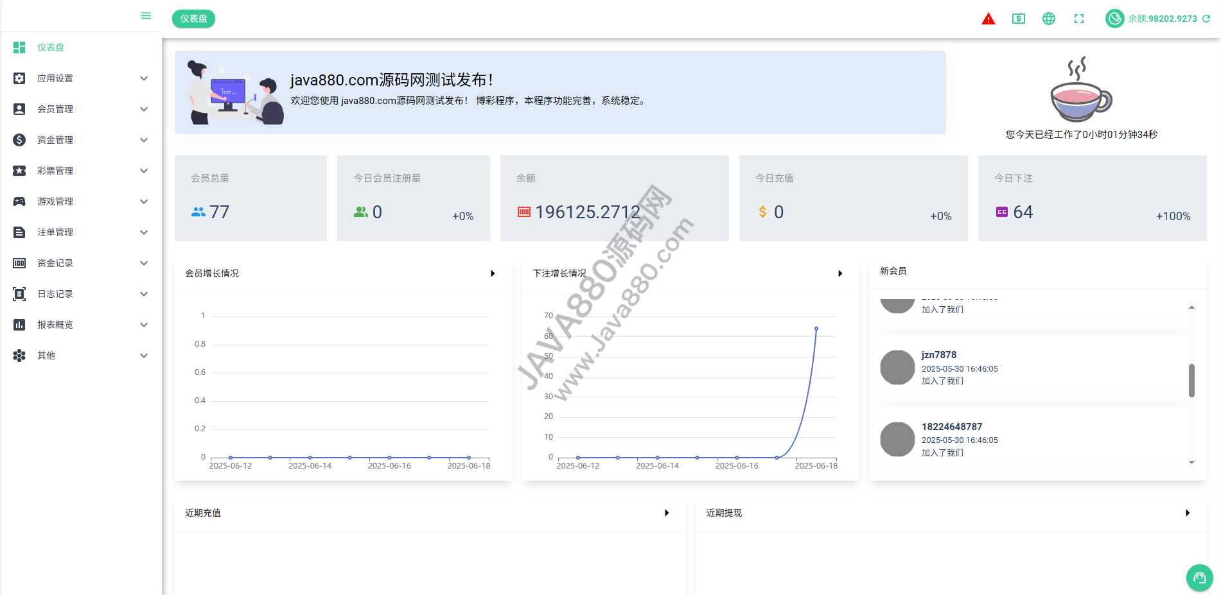
Task: Click the money bill icon in header
Action: (1019, 19)
